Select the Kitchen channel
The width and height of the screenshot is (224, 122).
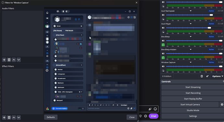pos(68,69)
